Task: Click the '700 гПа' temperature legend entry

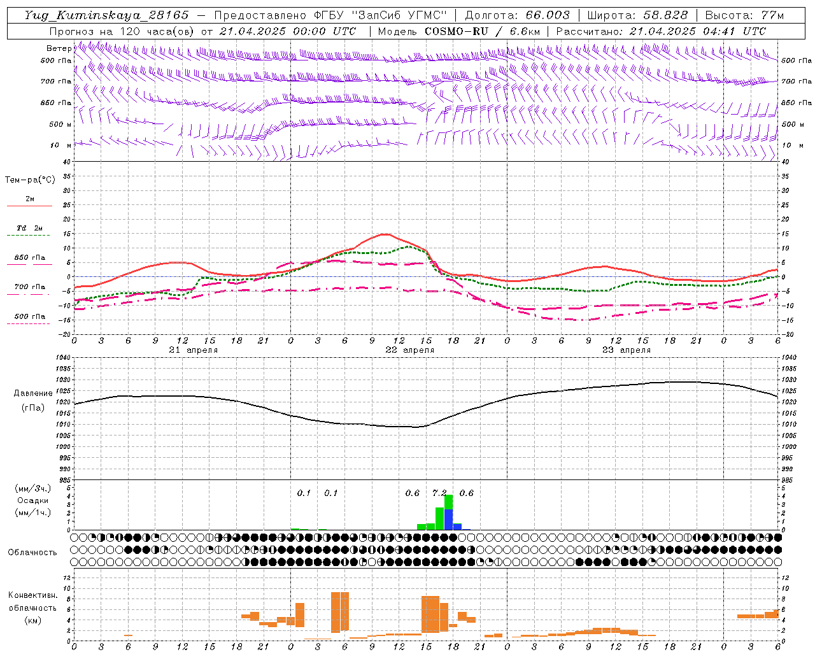Action: [x=29, y=288]
